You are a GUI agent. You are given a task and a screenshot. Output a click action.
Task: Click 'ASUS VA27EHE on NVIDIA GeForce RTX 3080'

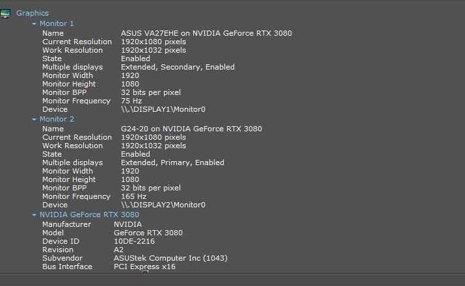[x=206, y=33]
